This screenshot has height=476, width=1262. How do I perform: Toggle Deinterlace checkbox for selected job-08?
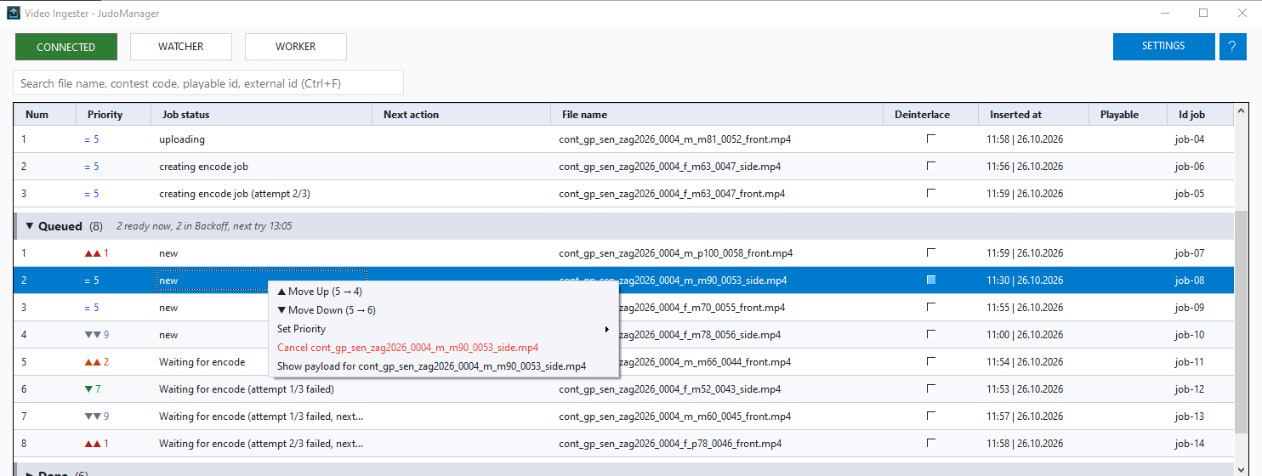(x=931, y=280)
